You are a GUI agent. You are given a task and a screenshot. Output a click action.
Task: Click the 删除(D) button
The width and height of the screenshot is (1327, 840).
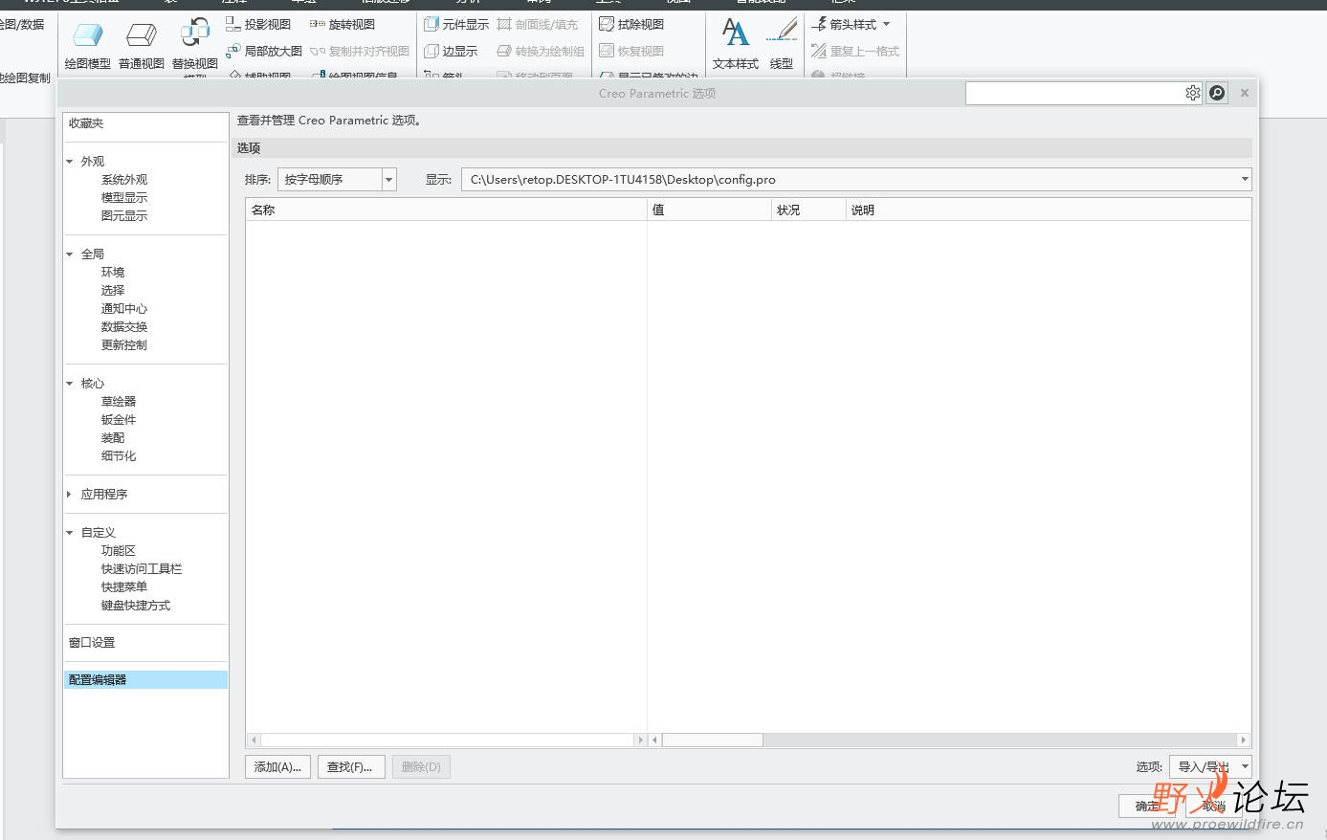click(x=421, y=766)
